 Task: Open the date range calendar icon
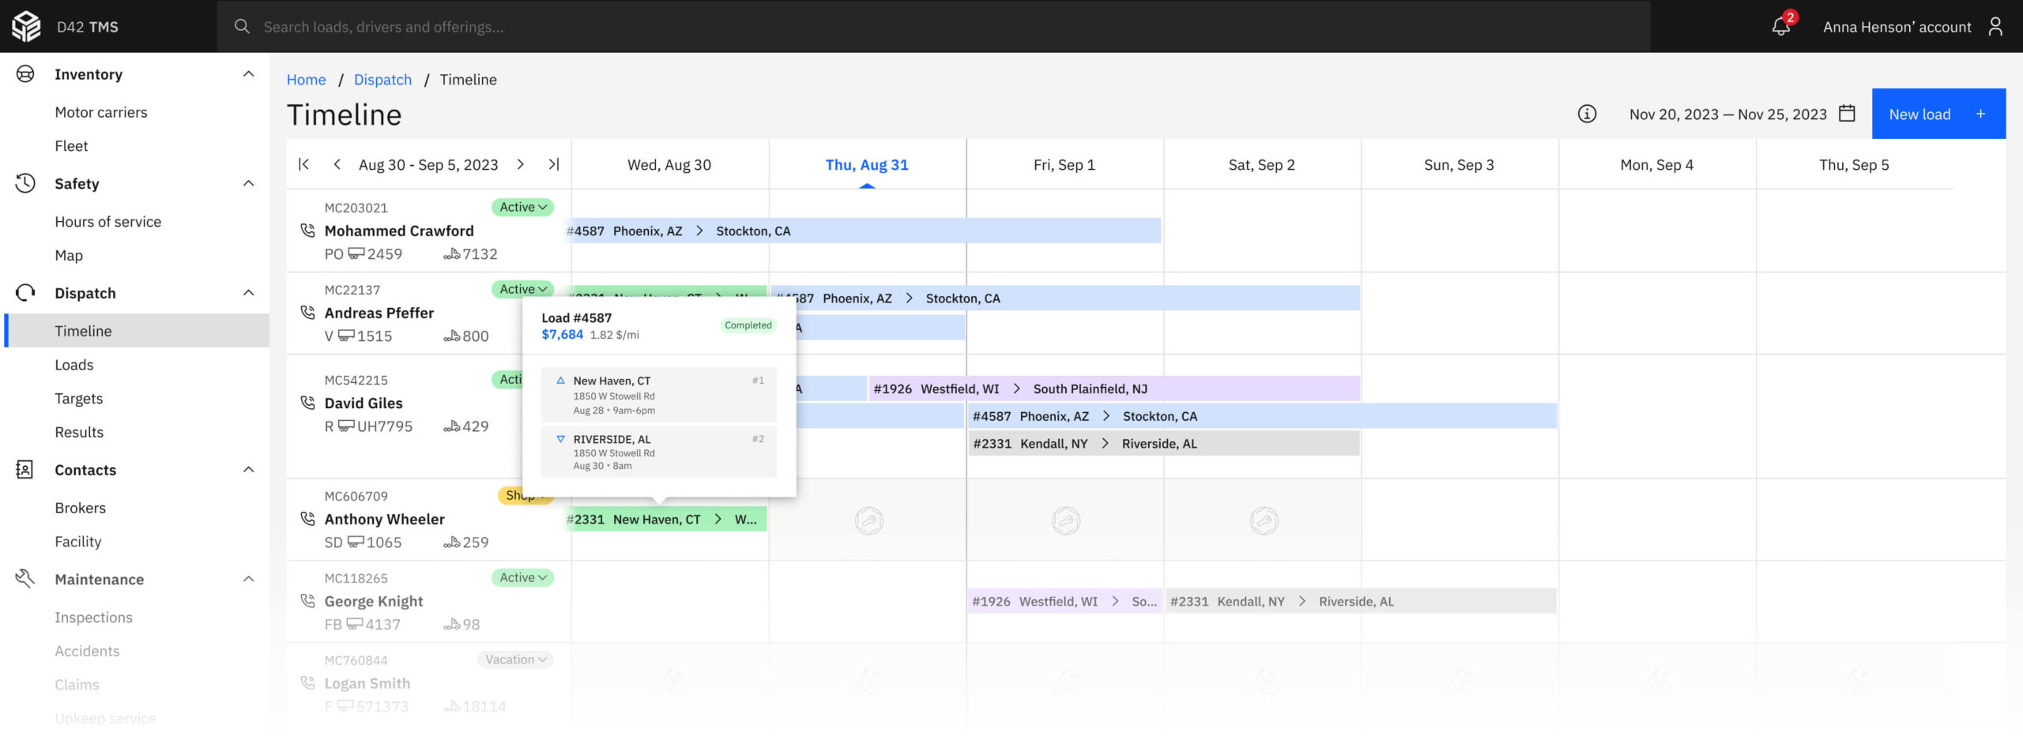(1847, 114)
